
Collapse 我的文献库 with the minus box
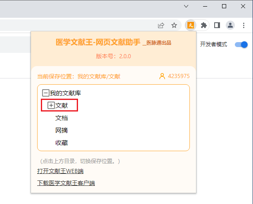[45, 93]
